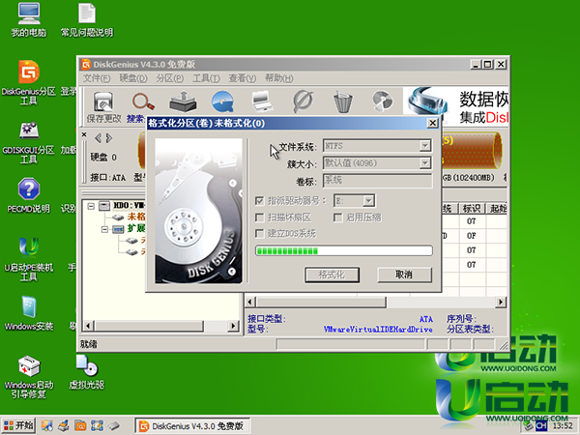
Task: Click the first quick-launch icon beside Start
Action: coord(47,425)
